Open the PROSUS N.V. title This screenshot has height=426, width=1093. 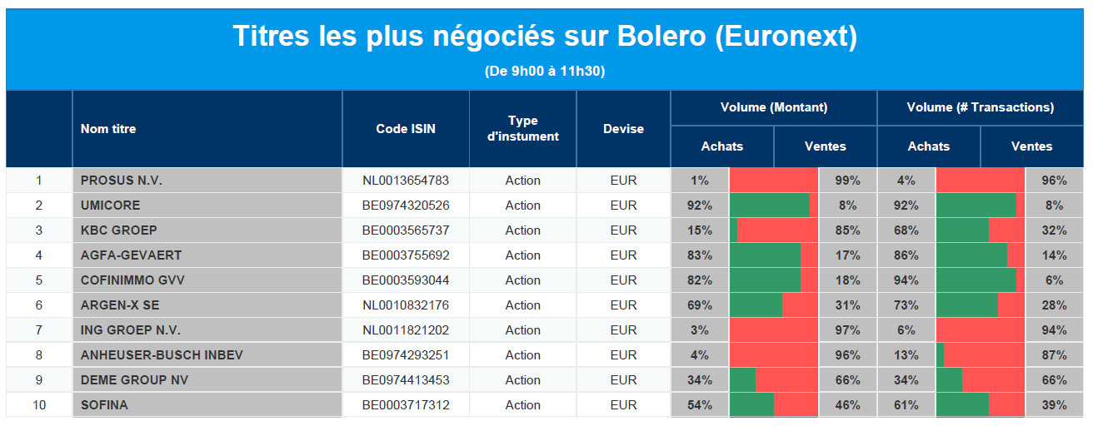pyautogui.click(x=121, y=181)
